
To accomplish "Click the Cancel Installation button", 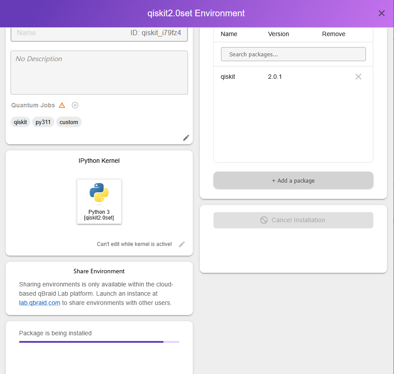I will click(x=293, y=220).
